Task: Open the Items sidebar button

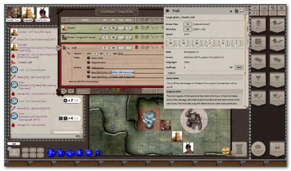Action: click(259, 99)
